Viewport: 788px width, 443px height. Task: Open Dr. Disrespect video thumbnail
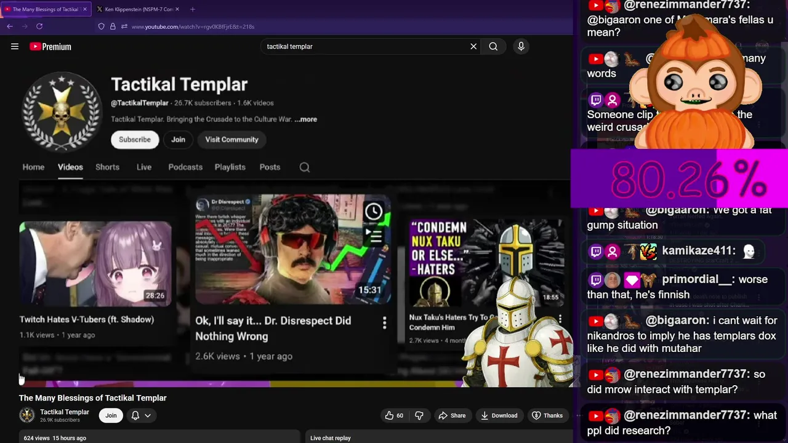[292, 249]
